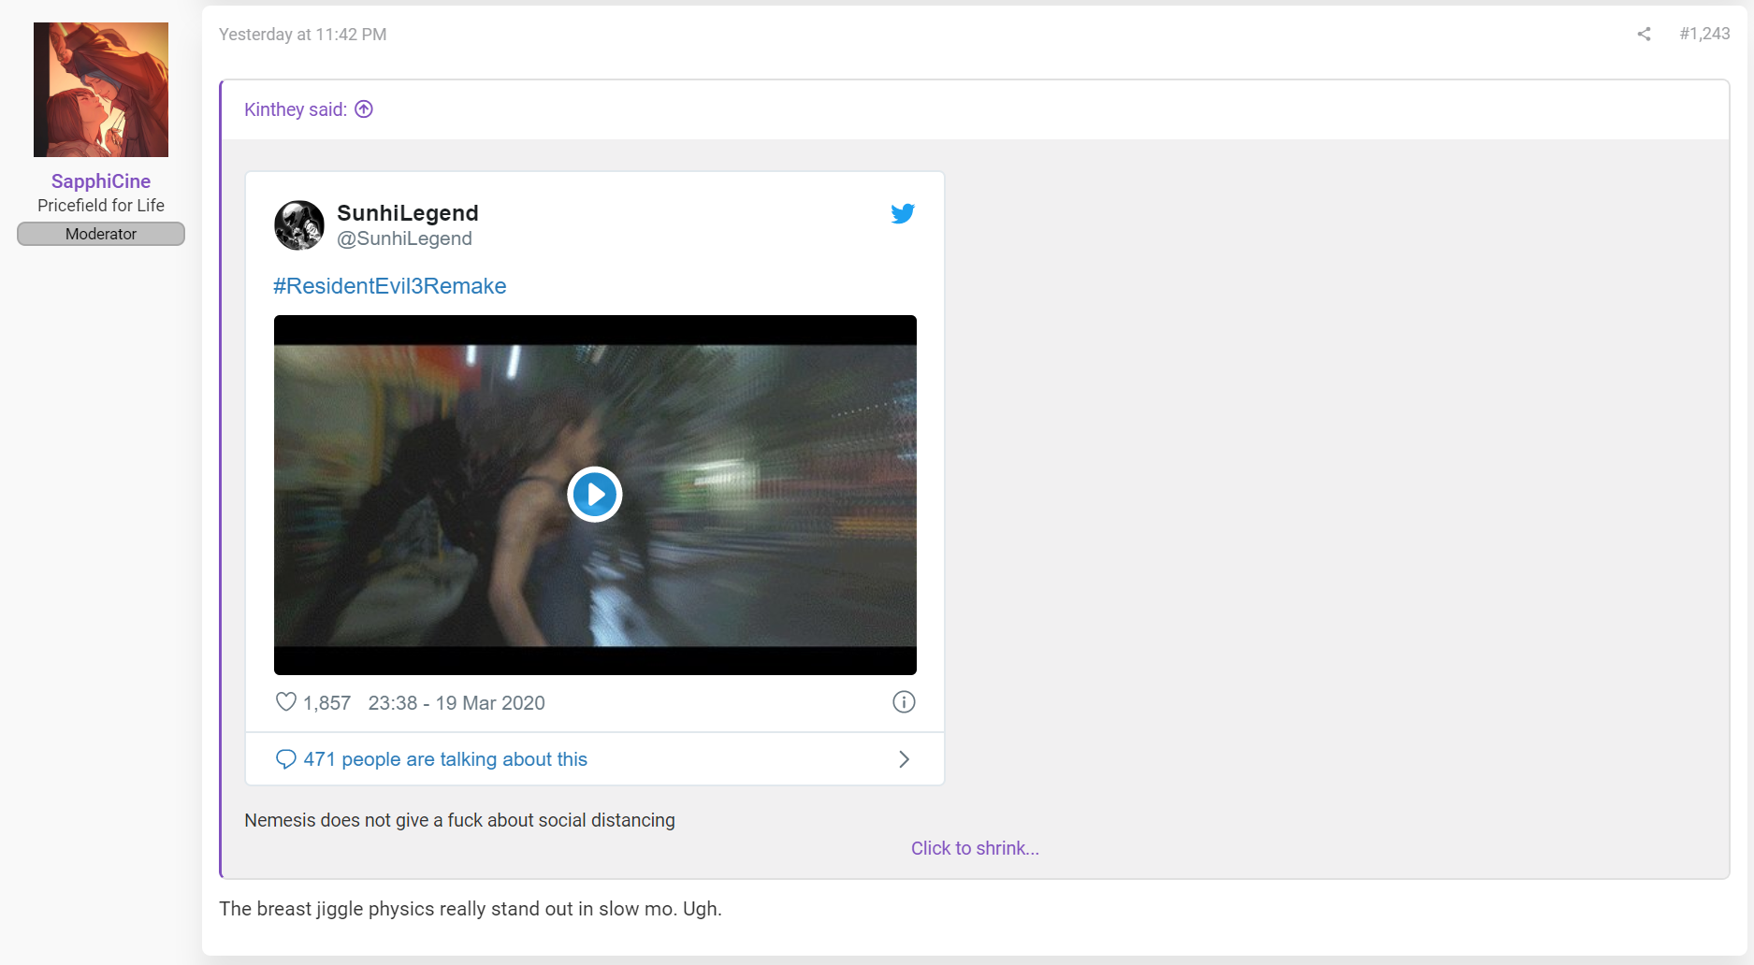This screenshot has height=965, width=1754.
Task: Open post number #1,243 permalink
Action: (1704, 34)
